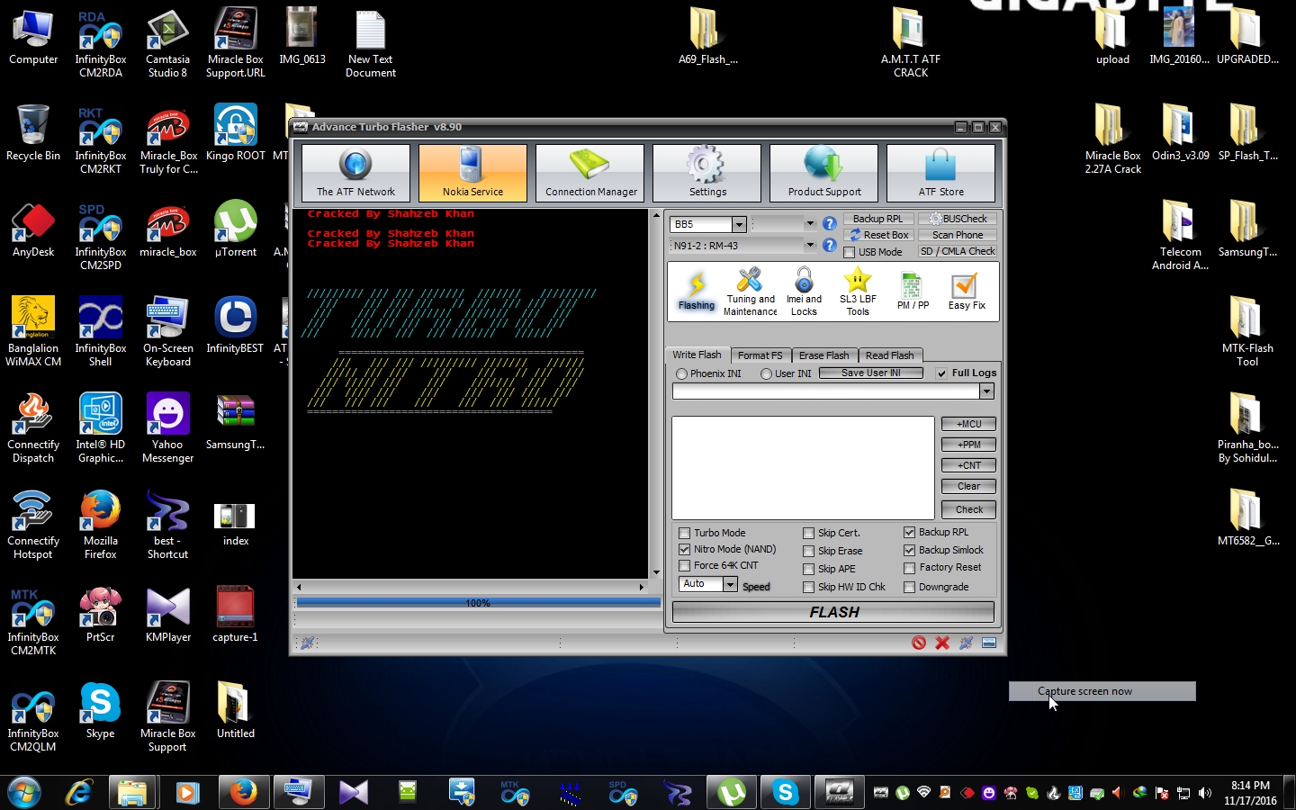The image size is (1296, 810).
Task: Open the ATF Store
Action: coord(940,173)
